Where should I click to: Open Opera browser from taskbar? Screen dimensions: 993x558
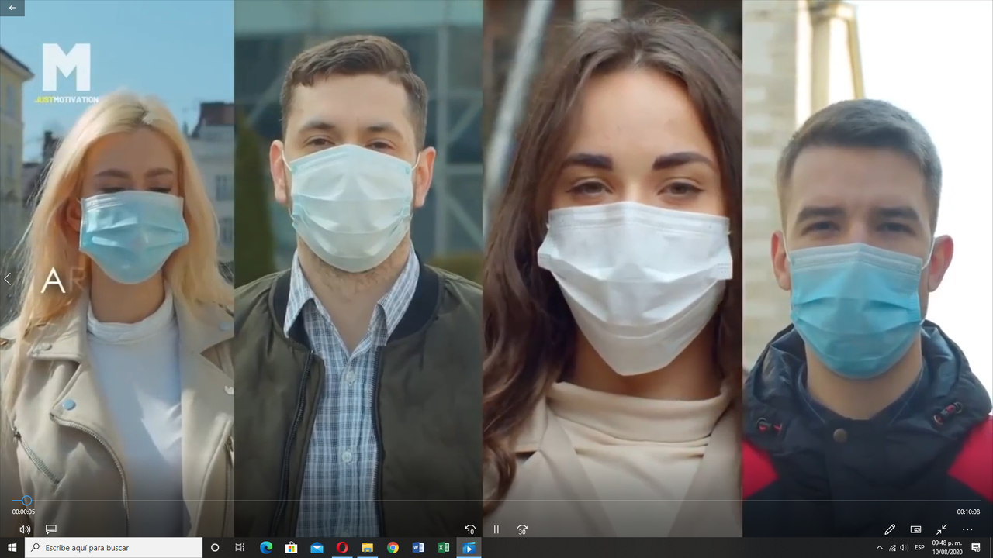342,548
